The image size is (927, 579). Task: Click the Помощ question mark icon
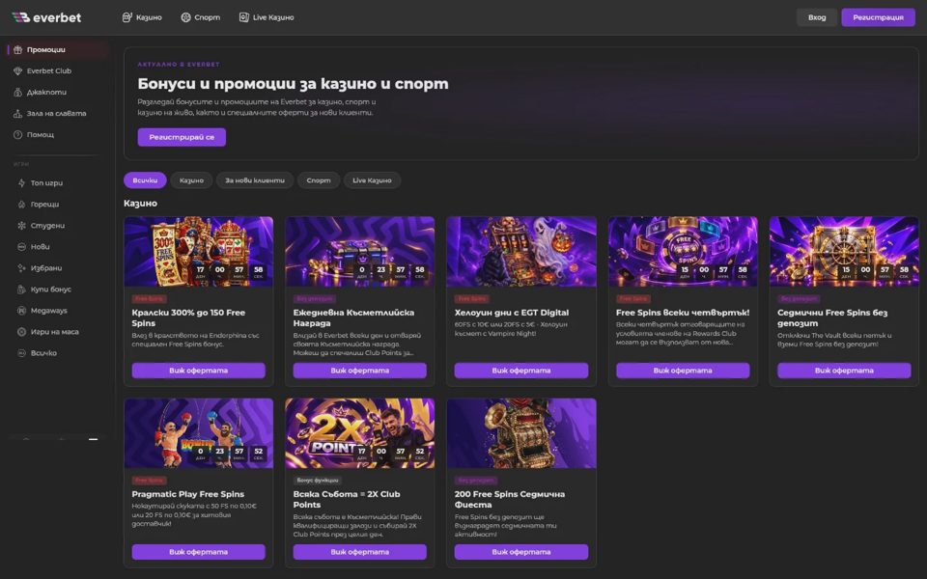pos(17,135)
